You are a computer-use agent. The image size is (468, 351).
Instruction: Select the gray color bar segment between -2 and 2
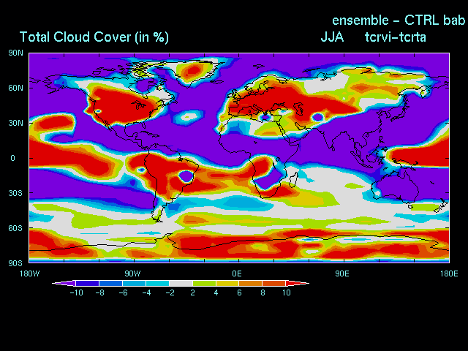click(181, 283)
